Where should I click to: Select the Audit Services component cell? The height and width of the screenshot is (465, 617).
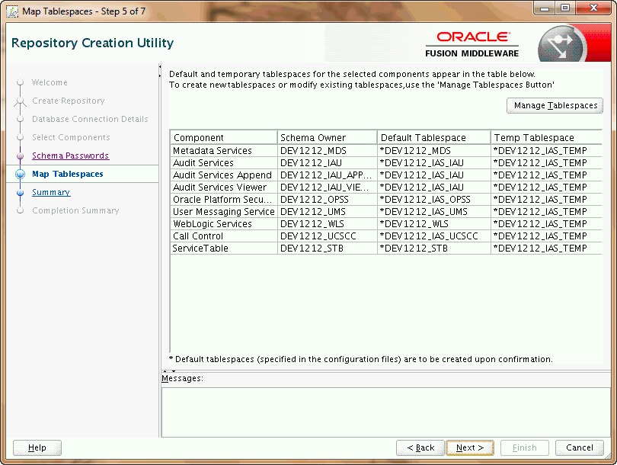224,163
